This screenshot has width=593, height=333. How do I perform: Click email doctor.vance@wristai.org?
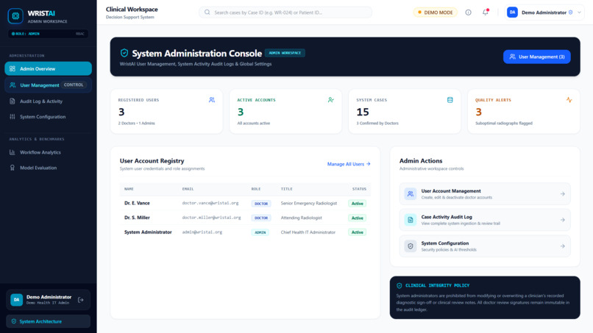tap(210, 204)
